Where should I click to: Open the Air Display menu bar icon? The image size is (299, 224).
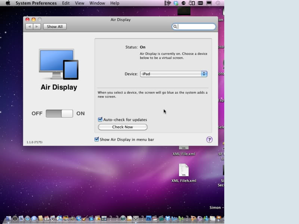click(x=192, y=3)
